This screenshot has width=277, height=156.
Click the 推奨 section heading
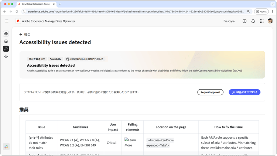pos(24,110)
